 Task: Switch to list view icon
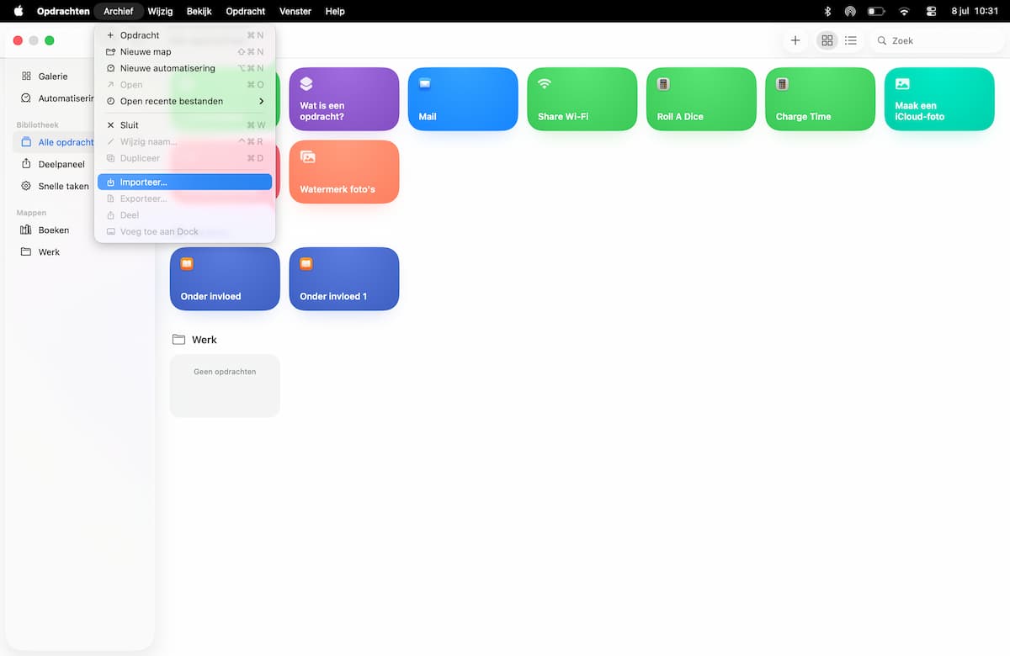coord(851,40)
